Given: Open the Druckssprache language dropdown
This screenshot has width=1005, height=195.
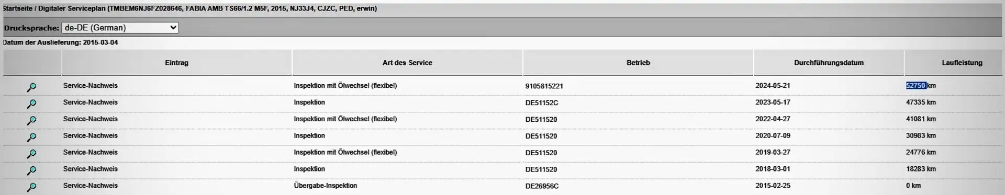Looking at the screenshot, I should [x=120, y=28].
